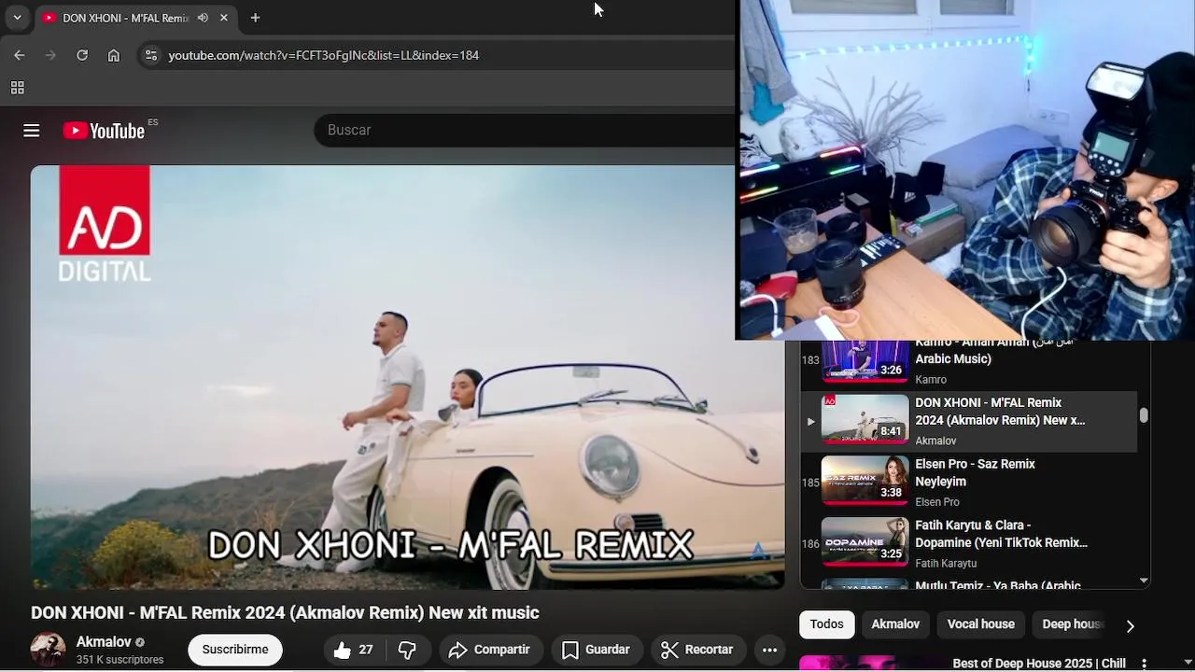1195x672 pixels.
Task: Select the Vocal house filter chip
Action: pyautogui.click(x=980, y=624)
